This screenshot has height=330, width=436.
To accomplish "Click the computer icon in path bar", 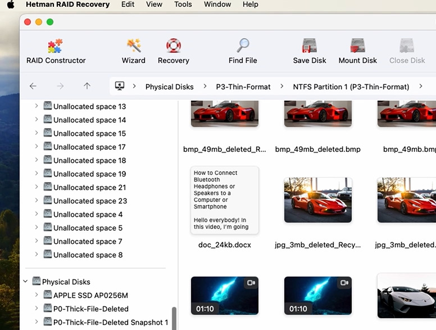I will point(120,86).
